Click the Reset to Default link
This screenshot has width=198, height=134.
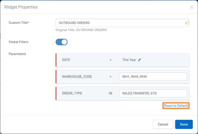point(176,106)
